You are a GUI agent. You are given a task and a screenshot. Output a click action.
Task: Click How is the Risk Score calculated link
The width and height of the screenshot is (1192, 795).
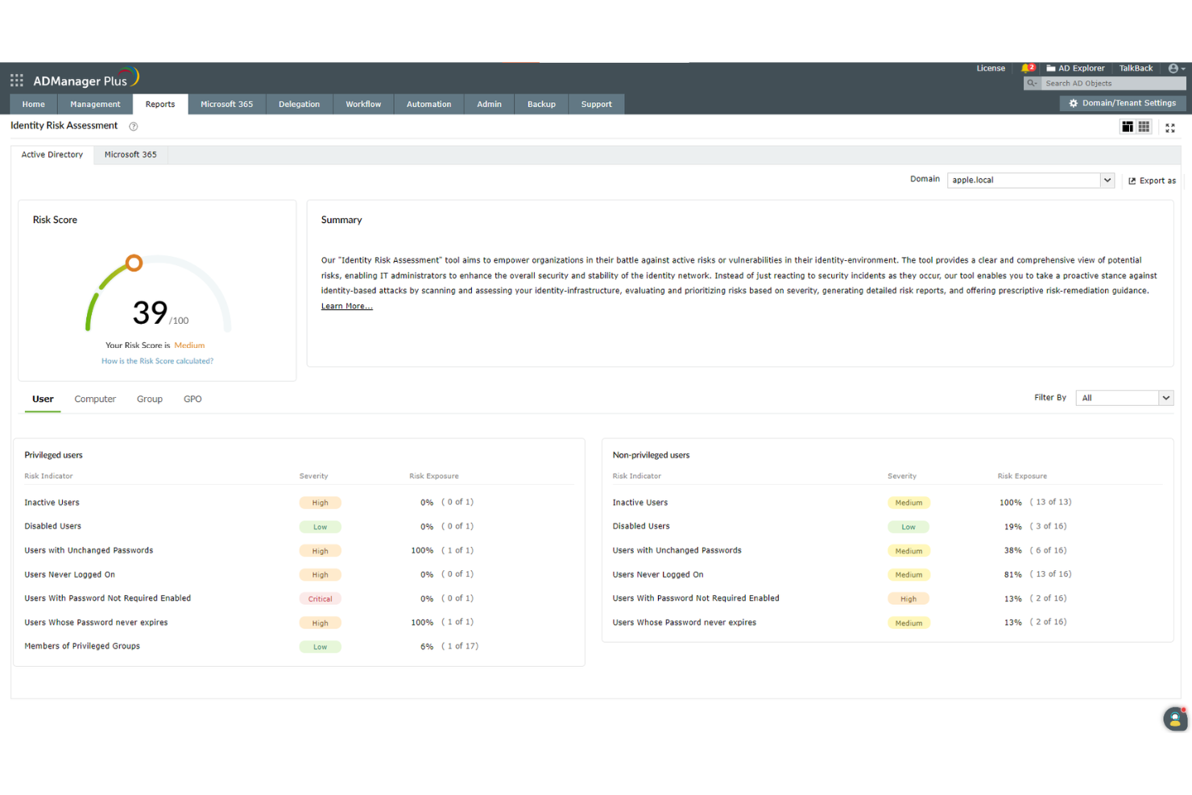point(157,361)
